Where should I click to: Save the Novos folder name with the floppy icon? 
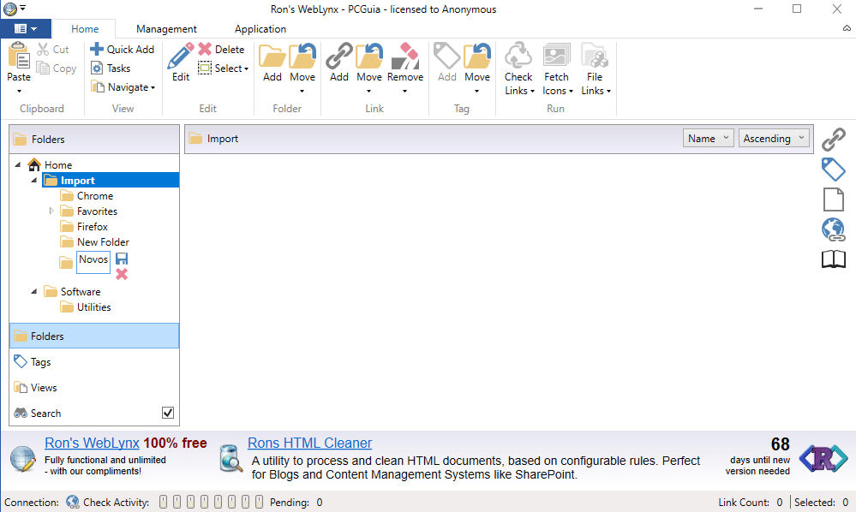point(122,259)
